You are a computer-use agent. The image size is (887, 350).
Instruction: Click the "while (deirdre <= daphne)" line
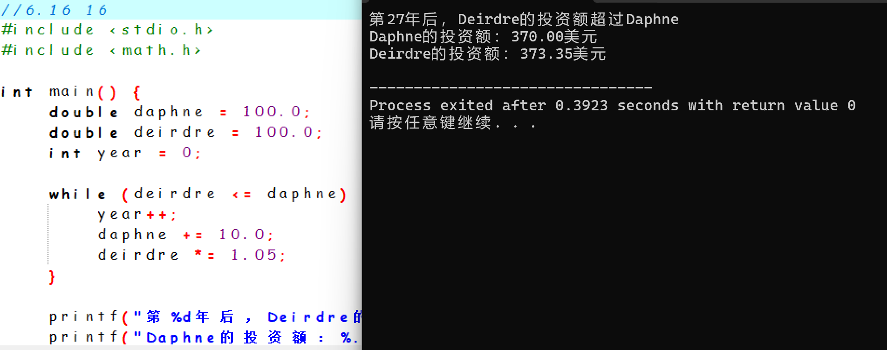[198, 194]
